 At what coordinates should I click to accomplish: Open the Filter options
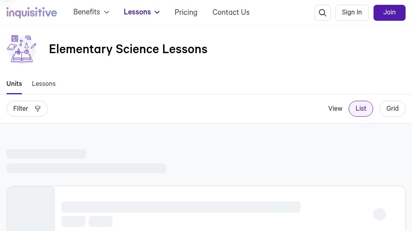(27, 109)
